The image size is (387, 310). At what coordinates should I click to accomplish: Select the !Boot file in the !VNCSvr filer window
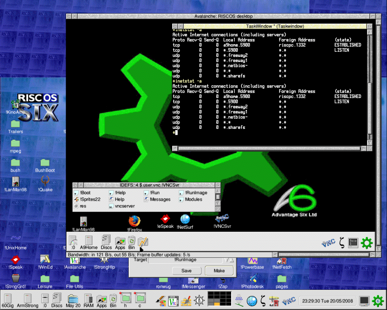pos(82,192)
